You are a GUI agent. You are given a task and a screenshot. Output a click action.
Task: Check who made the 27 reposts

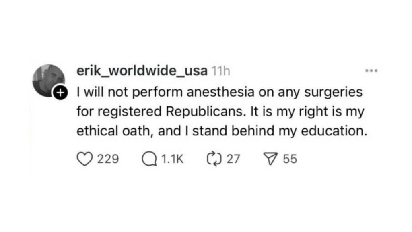pos(233,159)
